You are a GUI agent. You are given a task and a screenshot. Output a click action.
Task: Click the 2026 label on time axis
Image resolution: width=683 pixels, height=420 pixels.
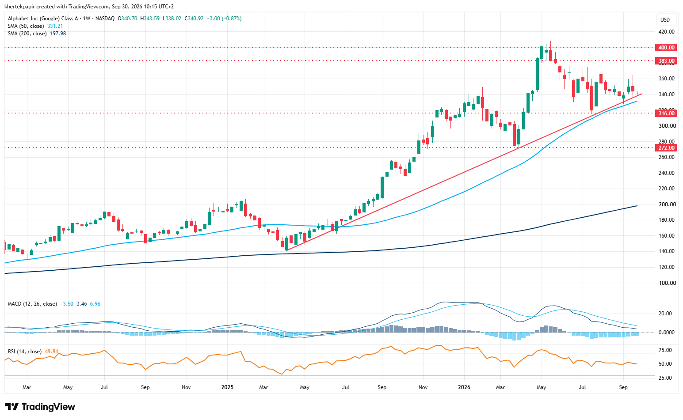pyautogui.click(x=464, y=387)
